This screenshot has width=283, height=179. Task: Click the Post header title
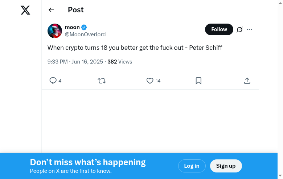[75, 10]
